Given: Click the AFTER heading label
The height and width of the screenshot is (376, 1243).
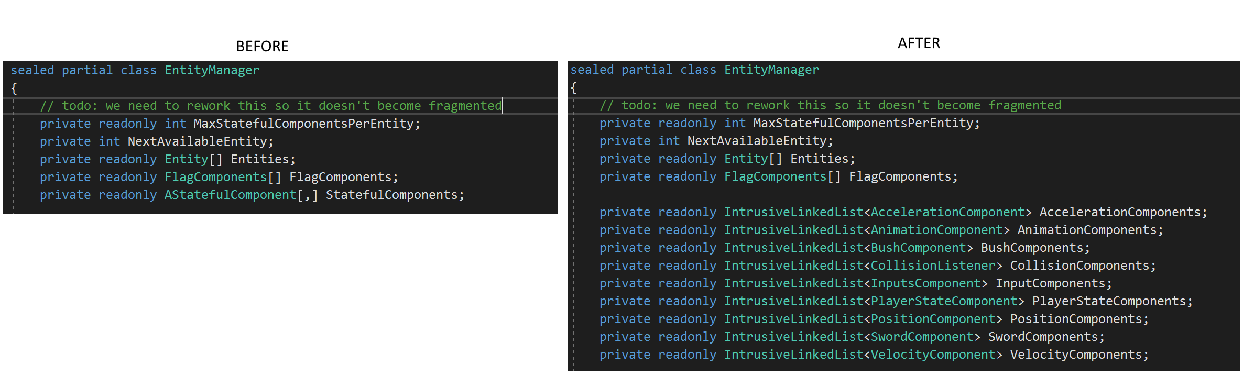Looking at the screenshot, I should [x=919, y=43].
